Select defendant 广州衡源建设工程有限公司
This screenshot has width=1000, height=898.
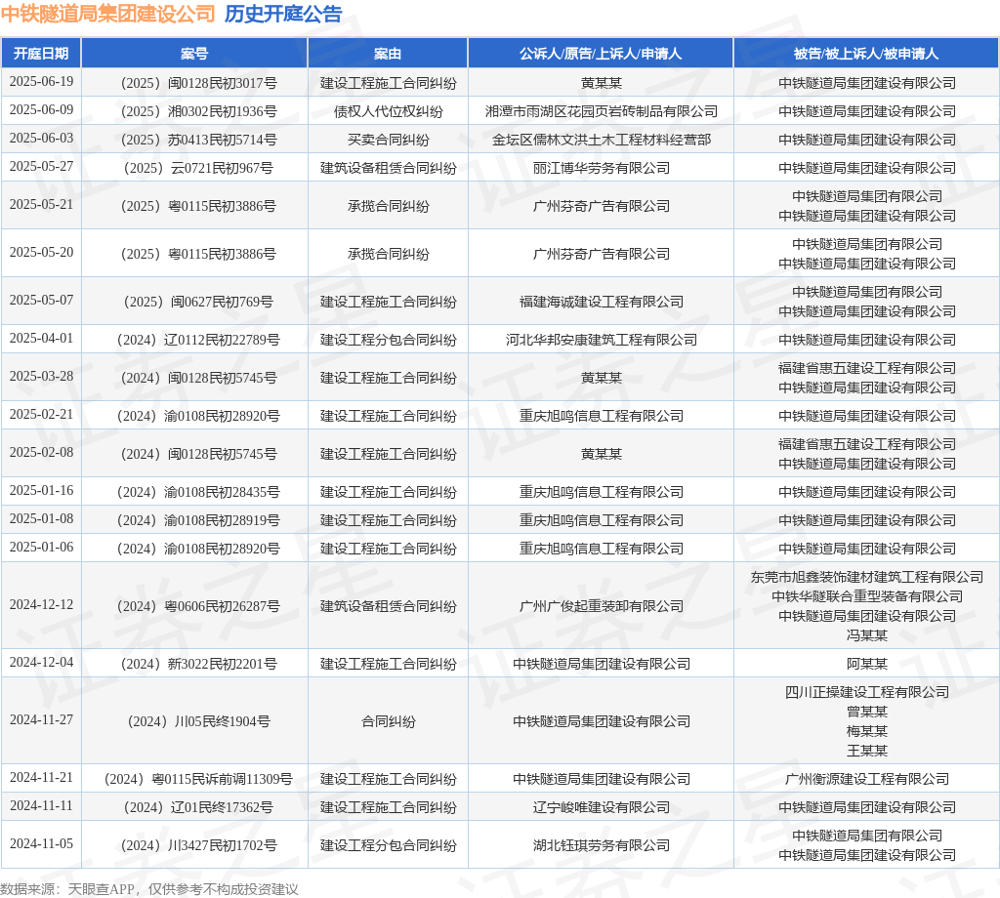[x=867, y=780]
